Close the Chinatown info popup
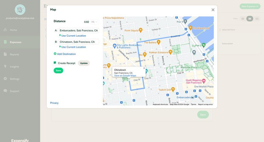 pyautogui.click(x=144, y=68)
